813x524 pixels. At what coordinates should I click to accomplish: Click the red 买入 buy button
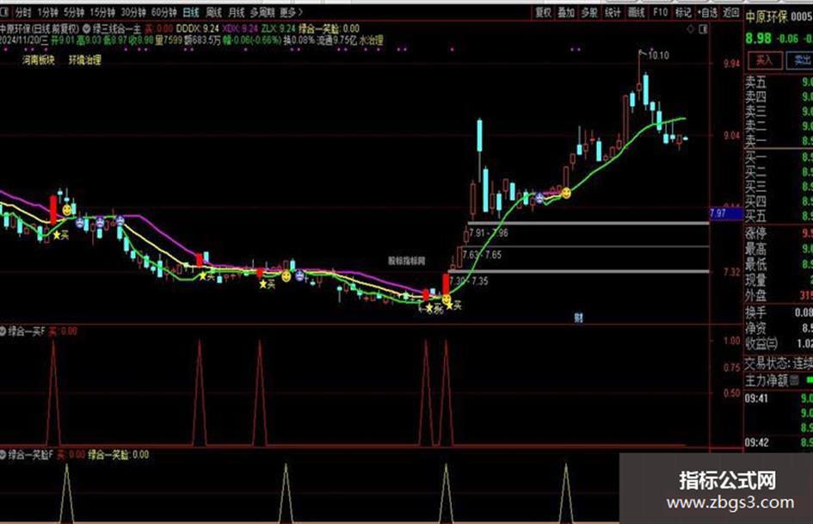click(764, 61)
